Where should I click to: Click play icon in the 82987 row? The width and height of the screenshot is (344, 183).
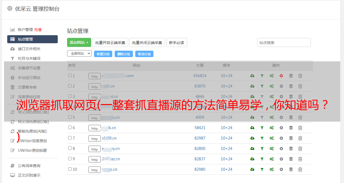click(281, 138)
